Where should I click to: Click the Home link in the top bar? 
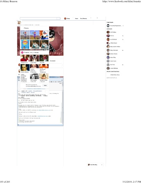click(x=77, y=19)
